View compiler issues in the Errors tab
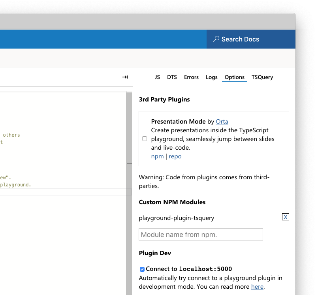 pyautogui.click(x=191, y=77)
